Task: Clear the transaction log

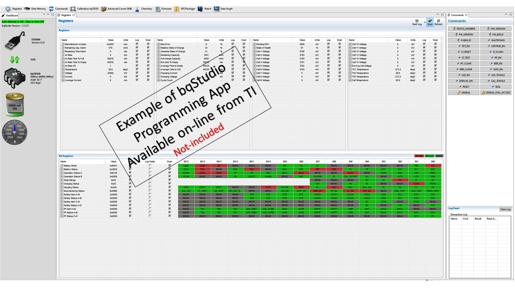Action: click(x=505, y=210)
